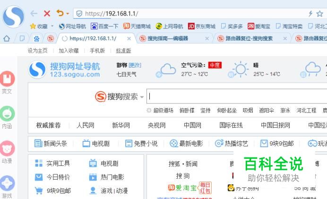Click the blank page pinned tab icon
This screenshot has width=327, height=199.
tap(22, 38)
